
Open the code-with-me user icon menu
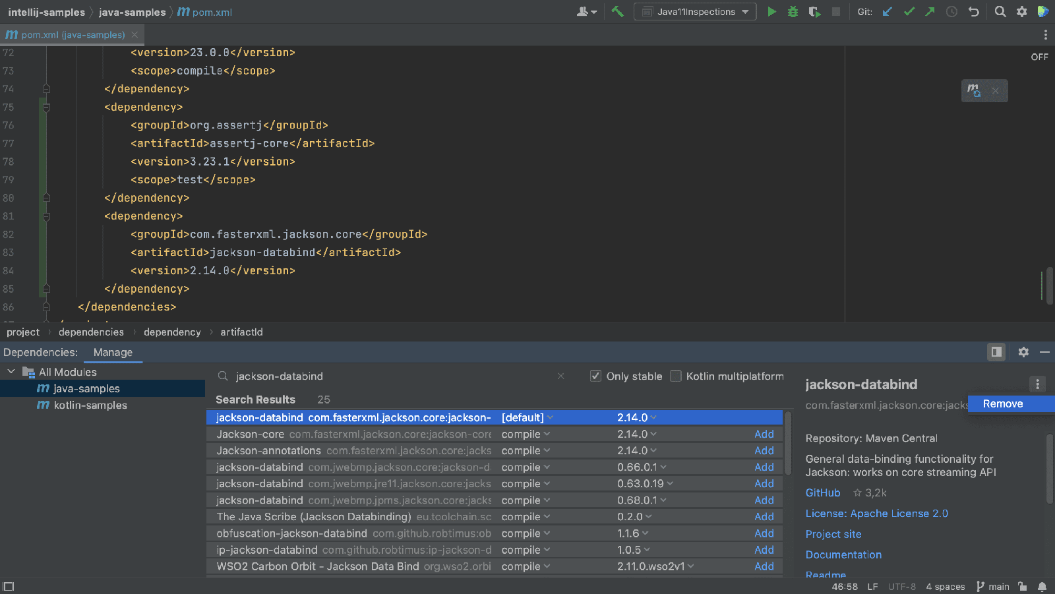coord(586,12)
